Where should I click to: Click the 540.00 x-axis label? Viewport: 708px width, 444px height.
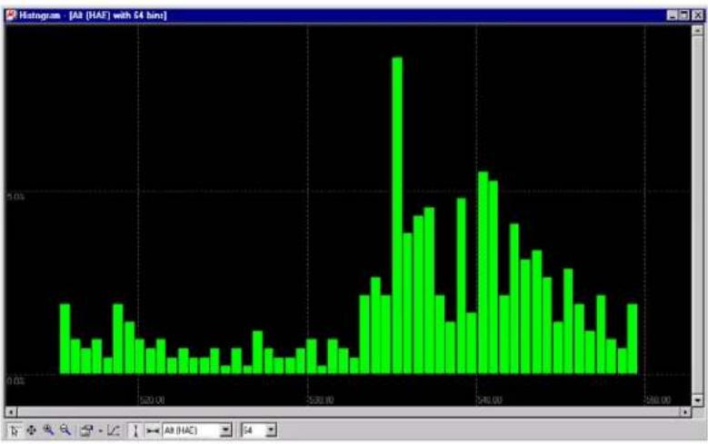490,400
